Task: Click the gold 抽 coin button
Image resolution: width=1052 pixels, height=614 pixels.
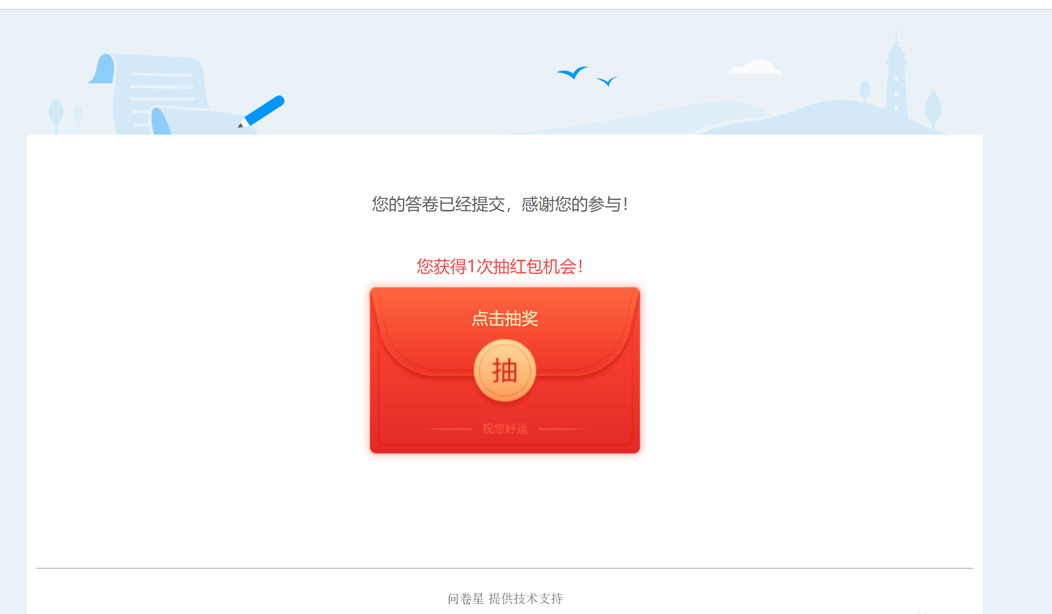Action: click(504, 370)
